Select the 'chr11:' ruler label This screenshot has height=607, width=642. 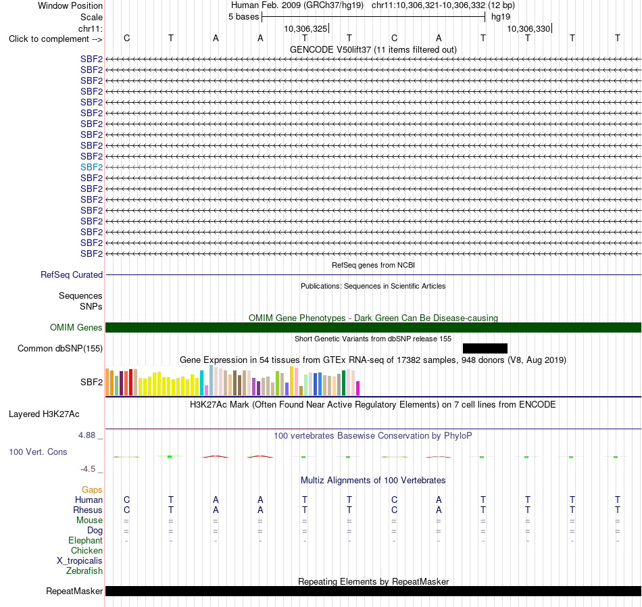[x=91, y=28]
